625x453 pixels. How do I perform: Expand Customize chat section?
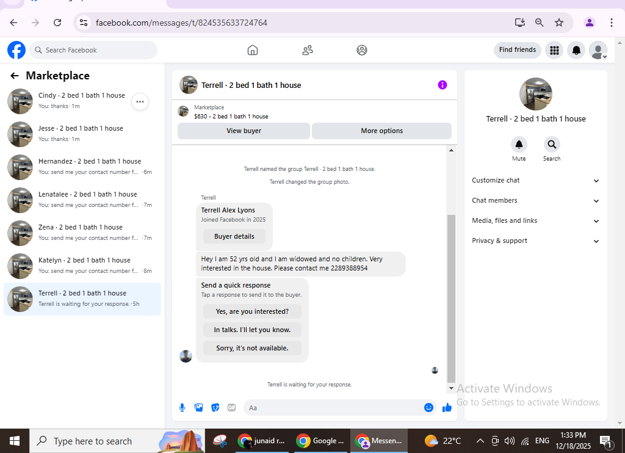[535, 180]
